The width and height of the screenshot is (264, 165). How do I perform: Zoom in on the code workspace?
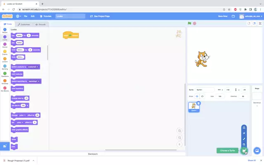point(179,131)
